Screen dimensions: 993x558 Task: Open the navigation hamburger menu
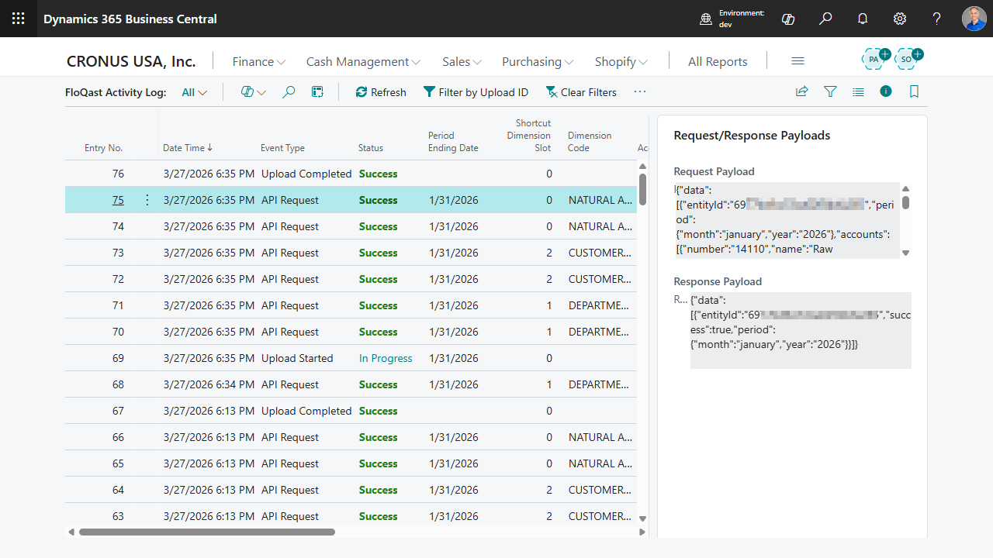coord(798,61)
